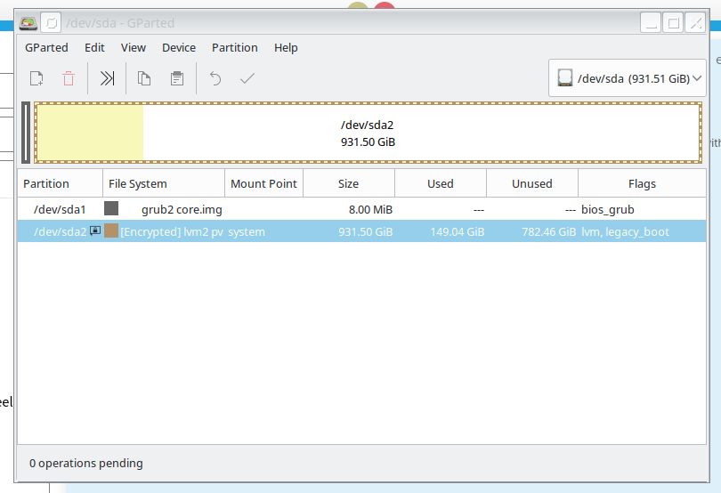The image size is (721, 493).
Task: Open the Edit menu
Action: pos(94,48)
